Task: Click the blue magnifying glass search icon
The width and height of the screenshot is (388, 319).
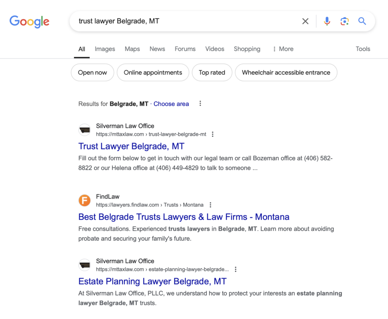Action: pos(362,21)
